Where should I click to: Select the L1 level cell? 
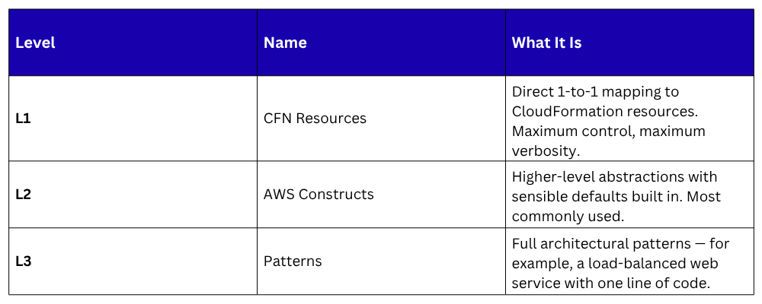(23, 119)
